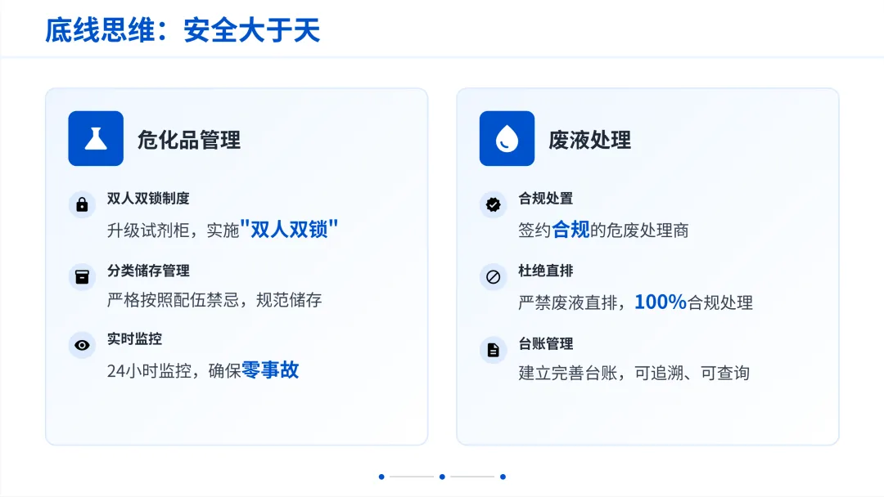Click the flask icon for 危化品管理
The width and height of the screenshot is (884, 497).
pyautogui.click(x=96, y=138)
